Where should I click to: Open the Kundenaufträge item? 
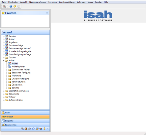[16, 45]
